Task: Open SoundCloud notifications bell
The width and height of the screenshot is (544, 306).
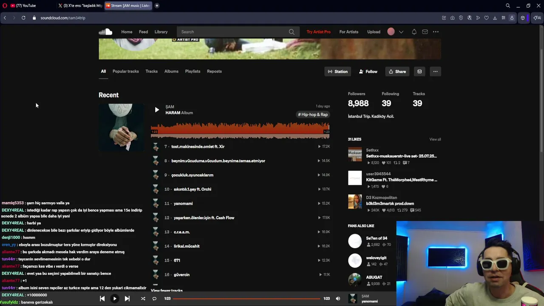Action: point(414,32)
